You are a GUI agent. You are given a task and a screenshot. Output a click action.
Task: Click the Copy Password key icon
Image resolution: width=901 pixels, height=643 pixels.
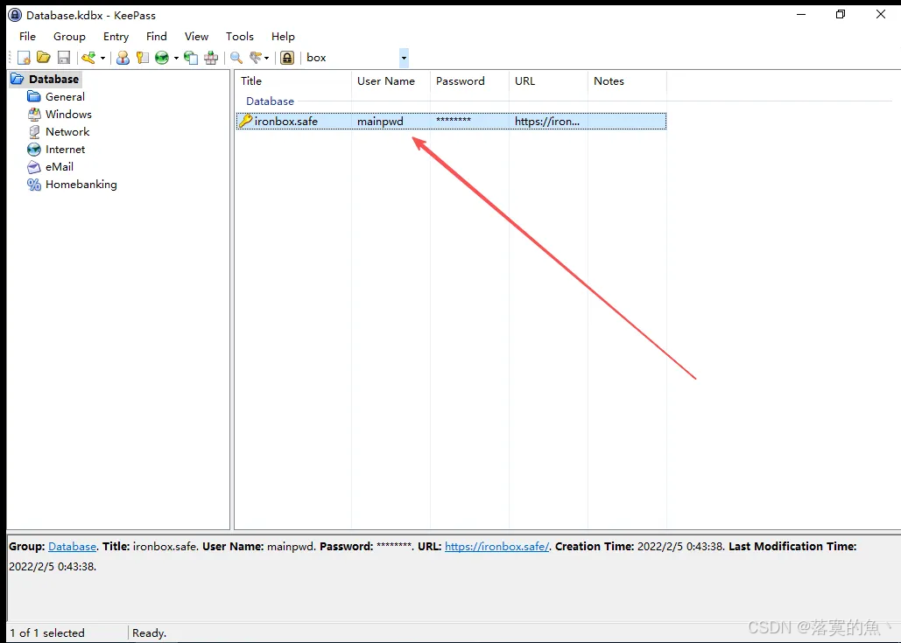(142, 58)
